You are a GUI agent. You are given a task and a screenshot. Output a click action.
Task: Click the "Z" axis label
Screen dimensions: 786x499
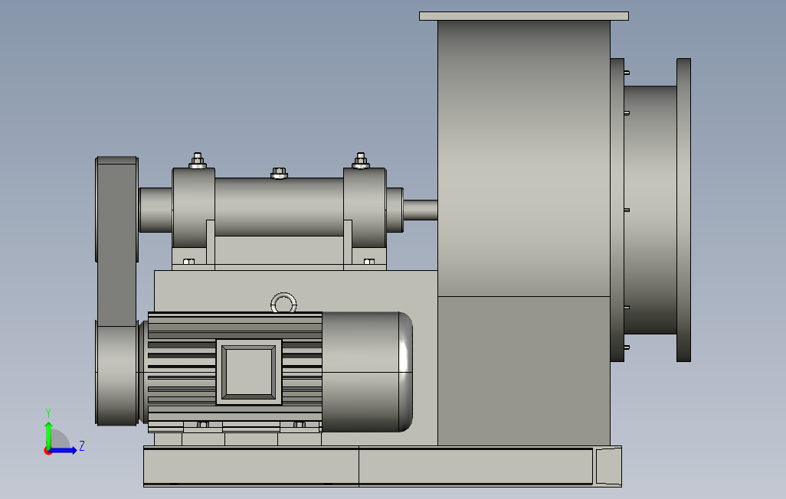point(81,445)
